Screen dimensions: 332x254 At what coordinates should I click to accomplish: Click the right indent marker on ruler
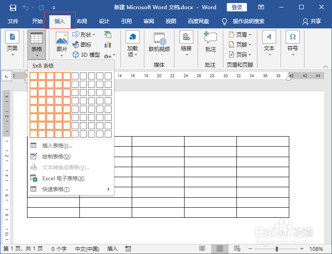coord(289,78)
